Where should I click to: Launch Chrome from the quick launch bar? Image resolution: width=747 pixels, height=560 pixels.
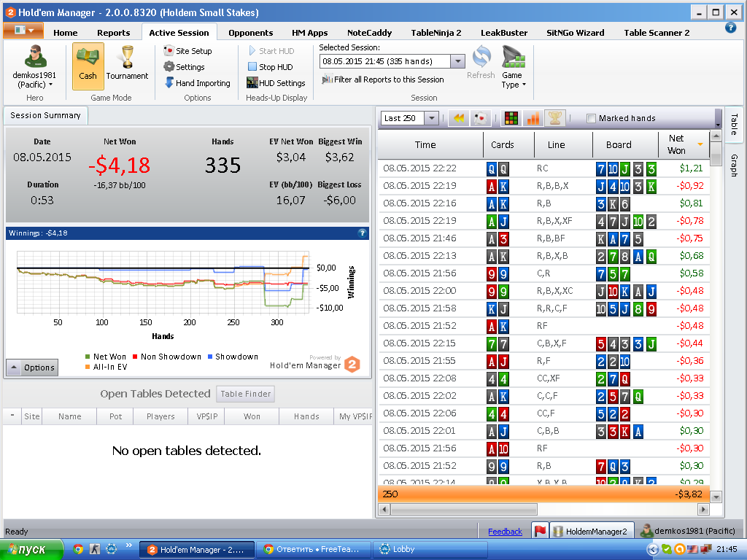coord(79,549)
